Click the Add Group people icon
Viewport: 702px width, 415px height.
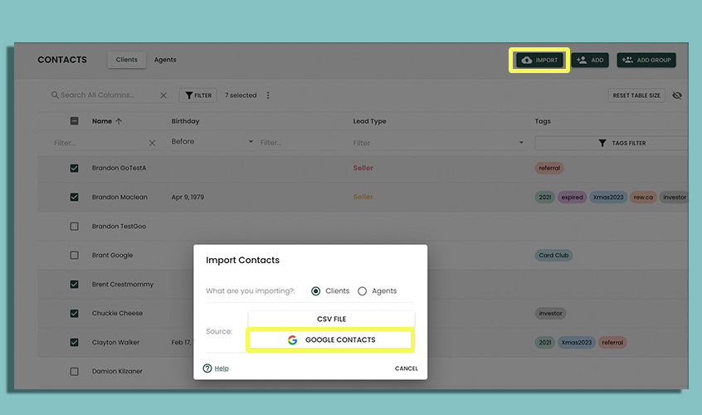pos(626,61)
